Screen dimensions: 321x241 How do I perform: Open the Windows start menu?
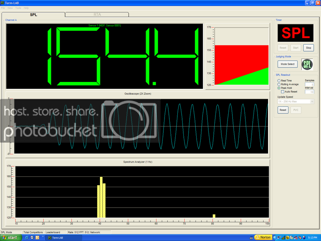click(11, 237)
